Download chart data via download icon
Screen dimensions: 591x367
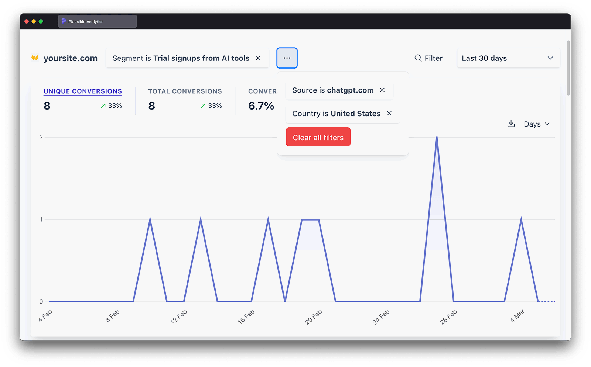tap(511, 124)
